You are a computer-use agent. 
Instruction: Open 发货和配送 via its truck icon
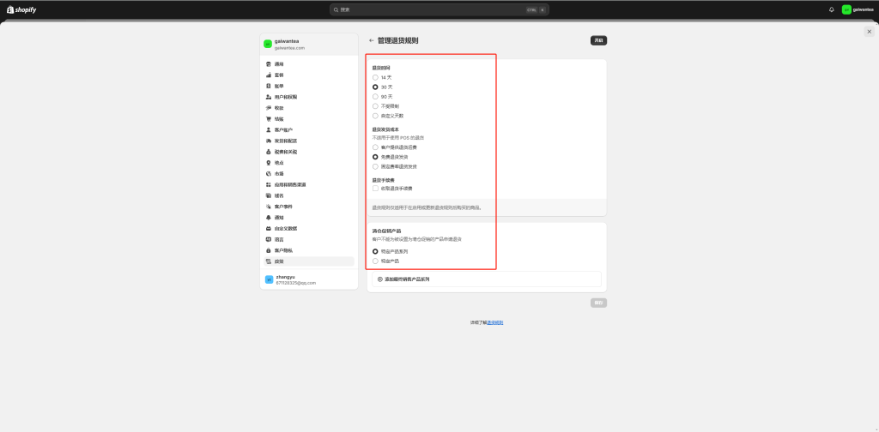tap(269, 141)
